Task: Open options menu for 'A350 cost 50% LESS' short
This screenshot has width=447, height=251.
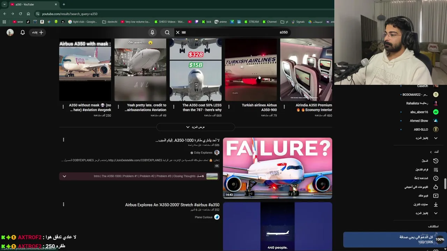Action: pos(174,107)
